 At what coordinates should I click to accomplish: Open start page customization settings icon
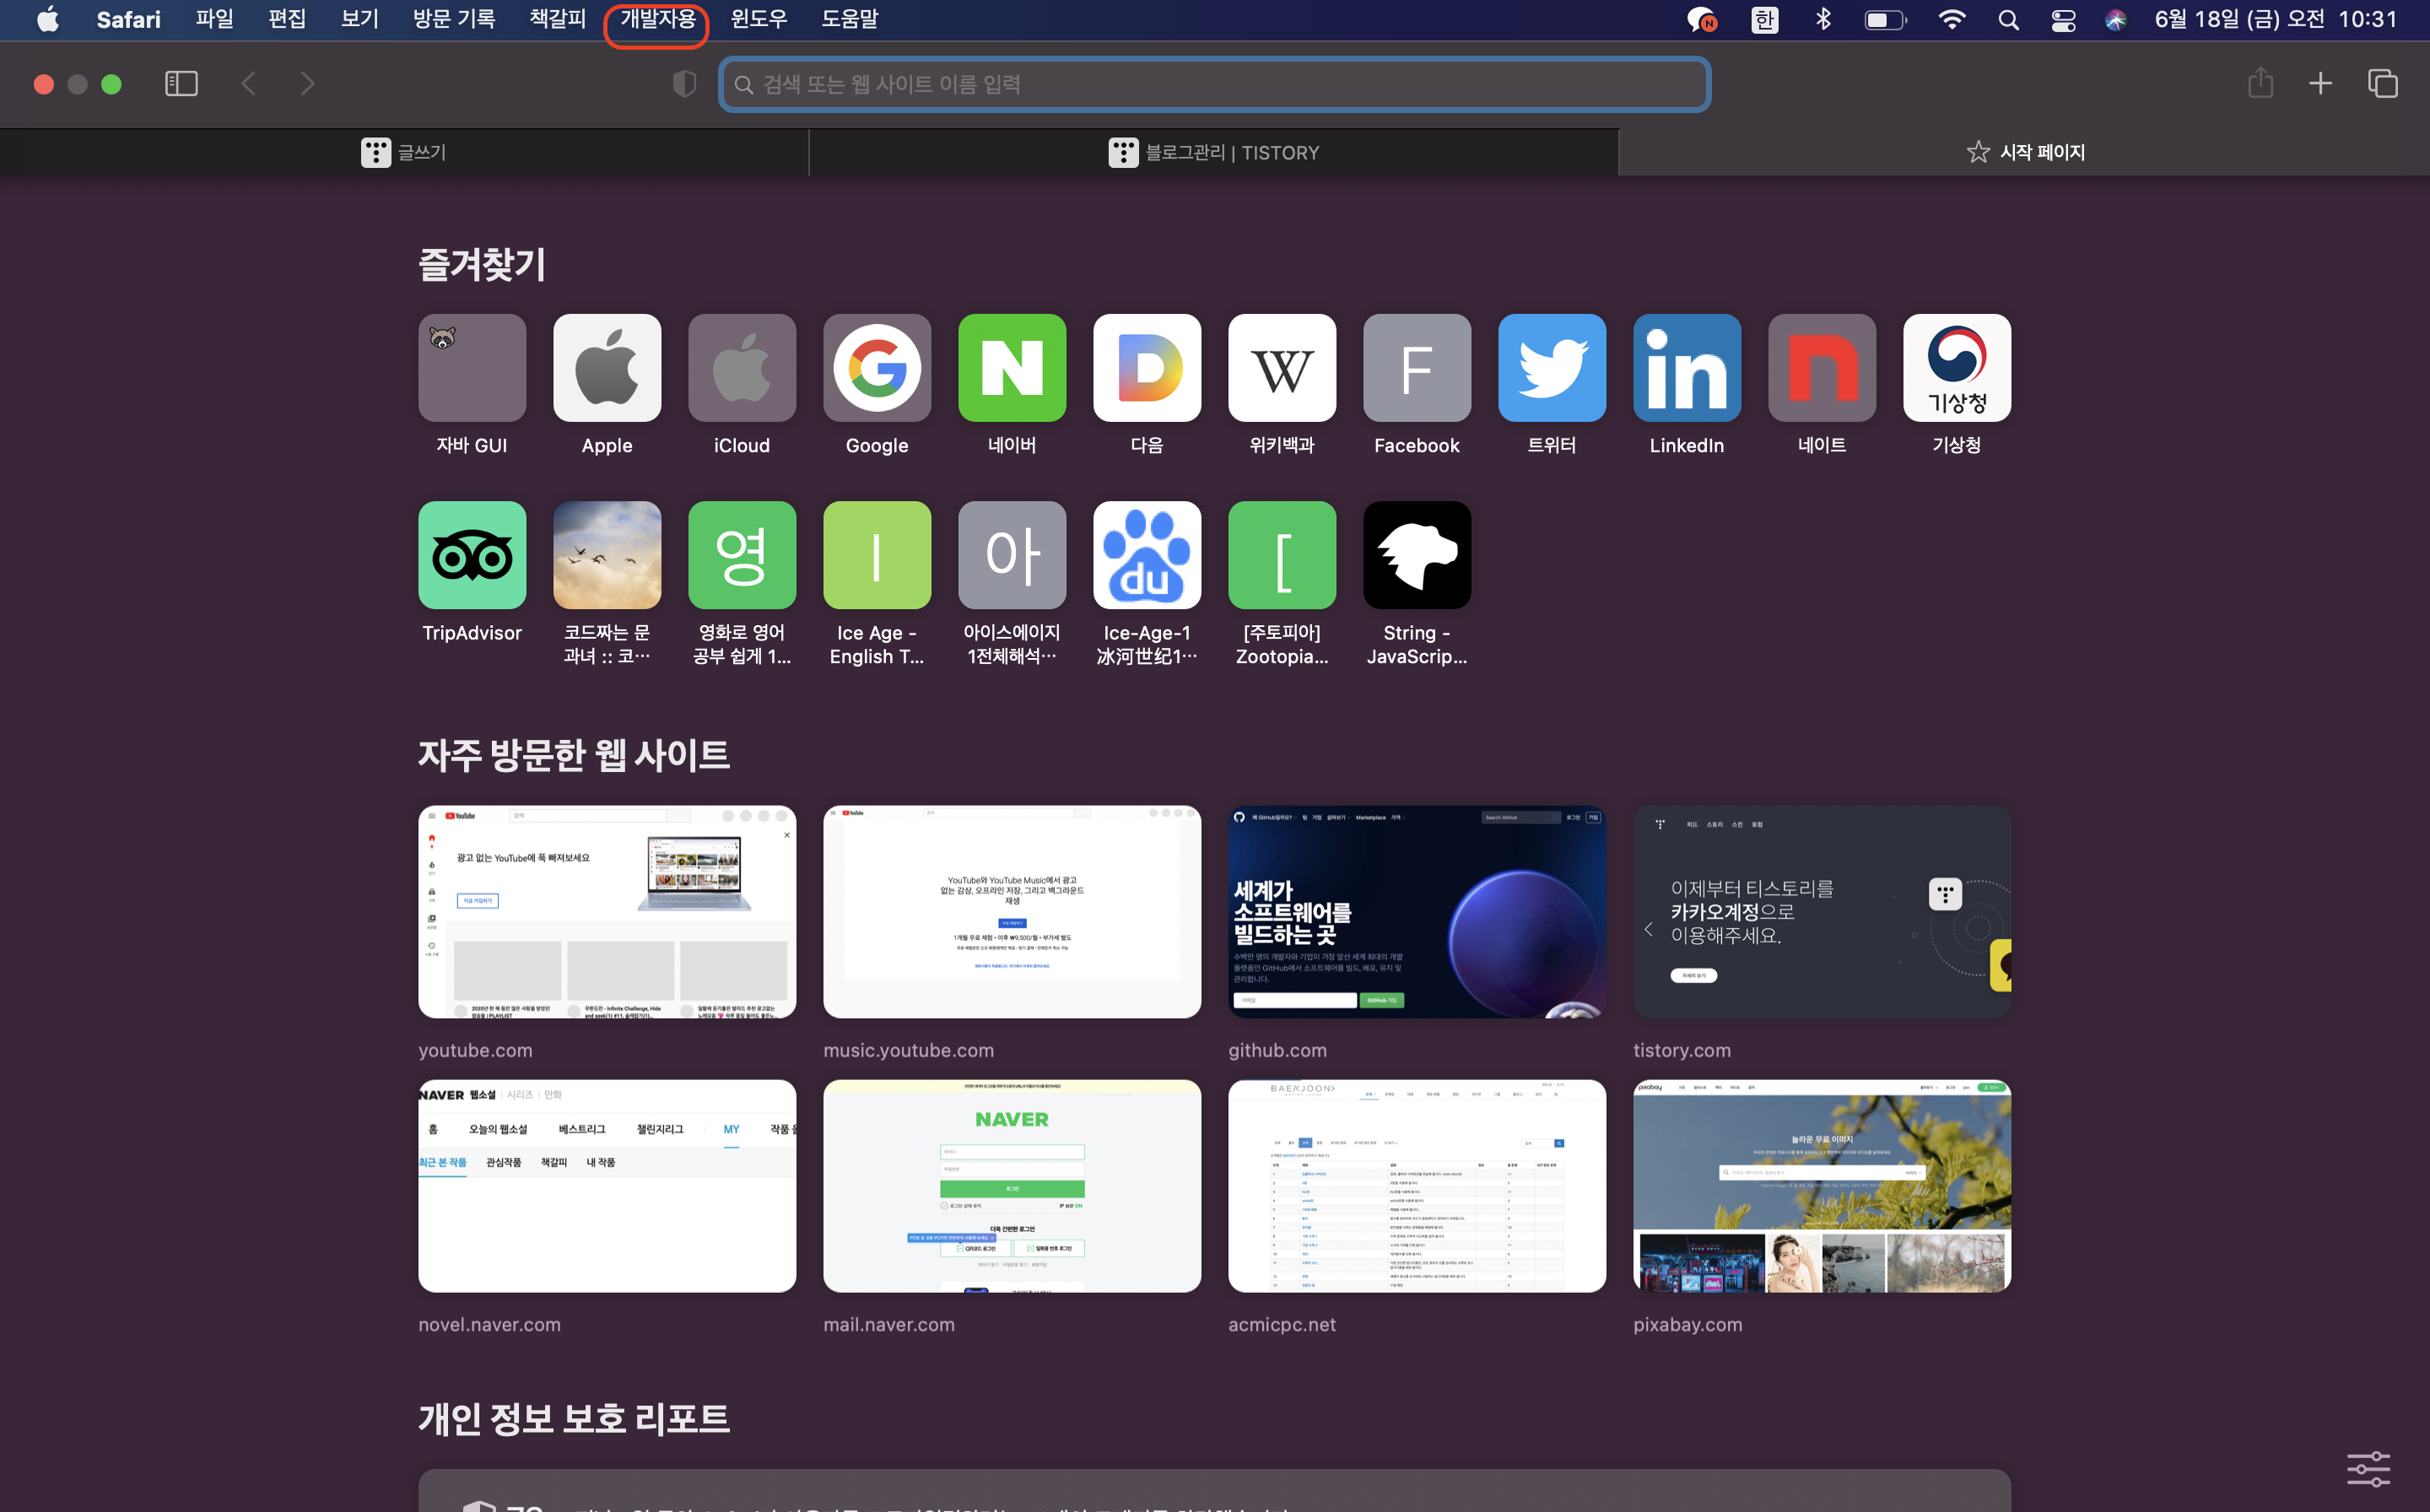(x=2368, y=1469)
